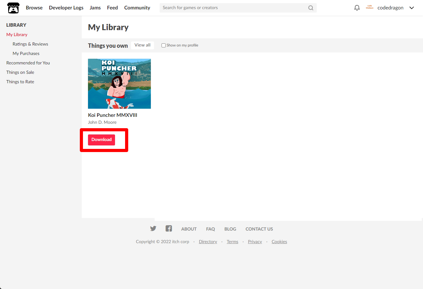Screen dimensions: 423x289
Task: Open the ABOUT footer link
Action: (189, 229)
